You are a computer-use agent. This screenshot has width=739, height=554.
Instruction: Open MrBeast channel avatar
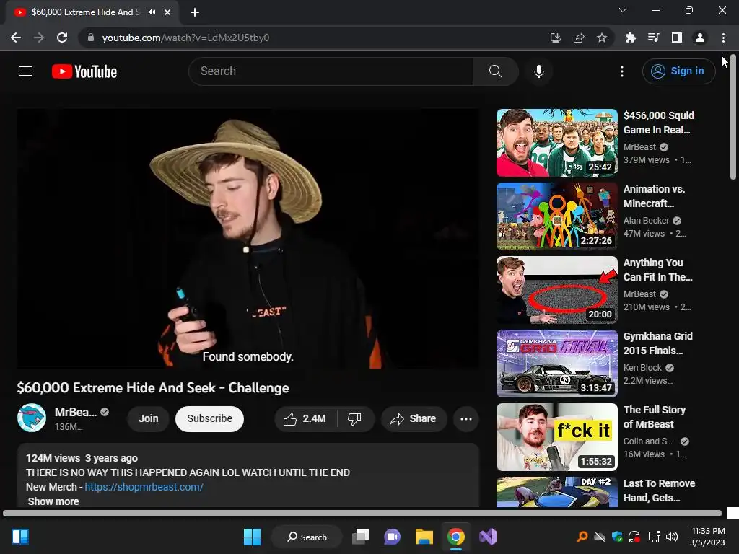coord(32,418)
